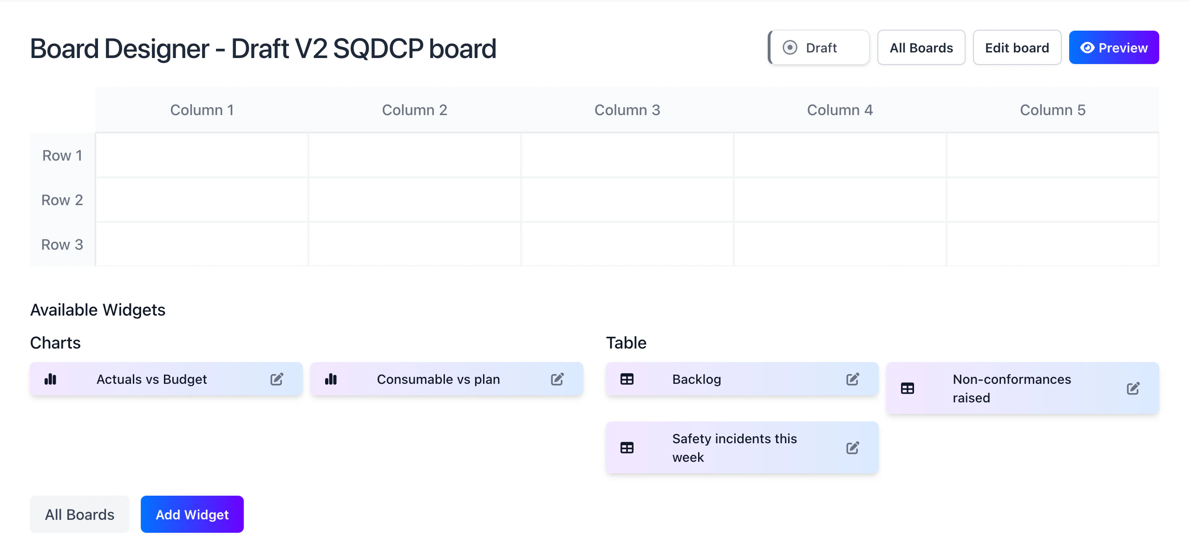The width and height of the screenshot is (1189, 556).
Task: Click the Row 2 label
Action: 62,200
